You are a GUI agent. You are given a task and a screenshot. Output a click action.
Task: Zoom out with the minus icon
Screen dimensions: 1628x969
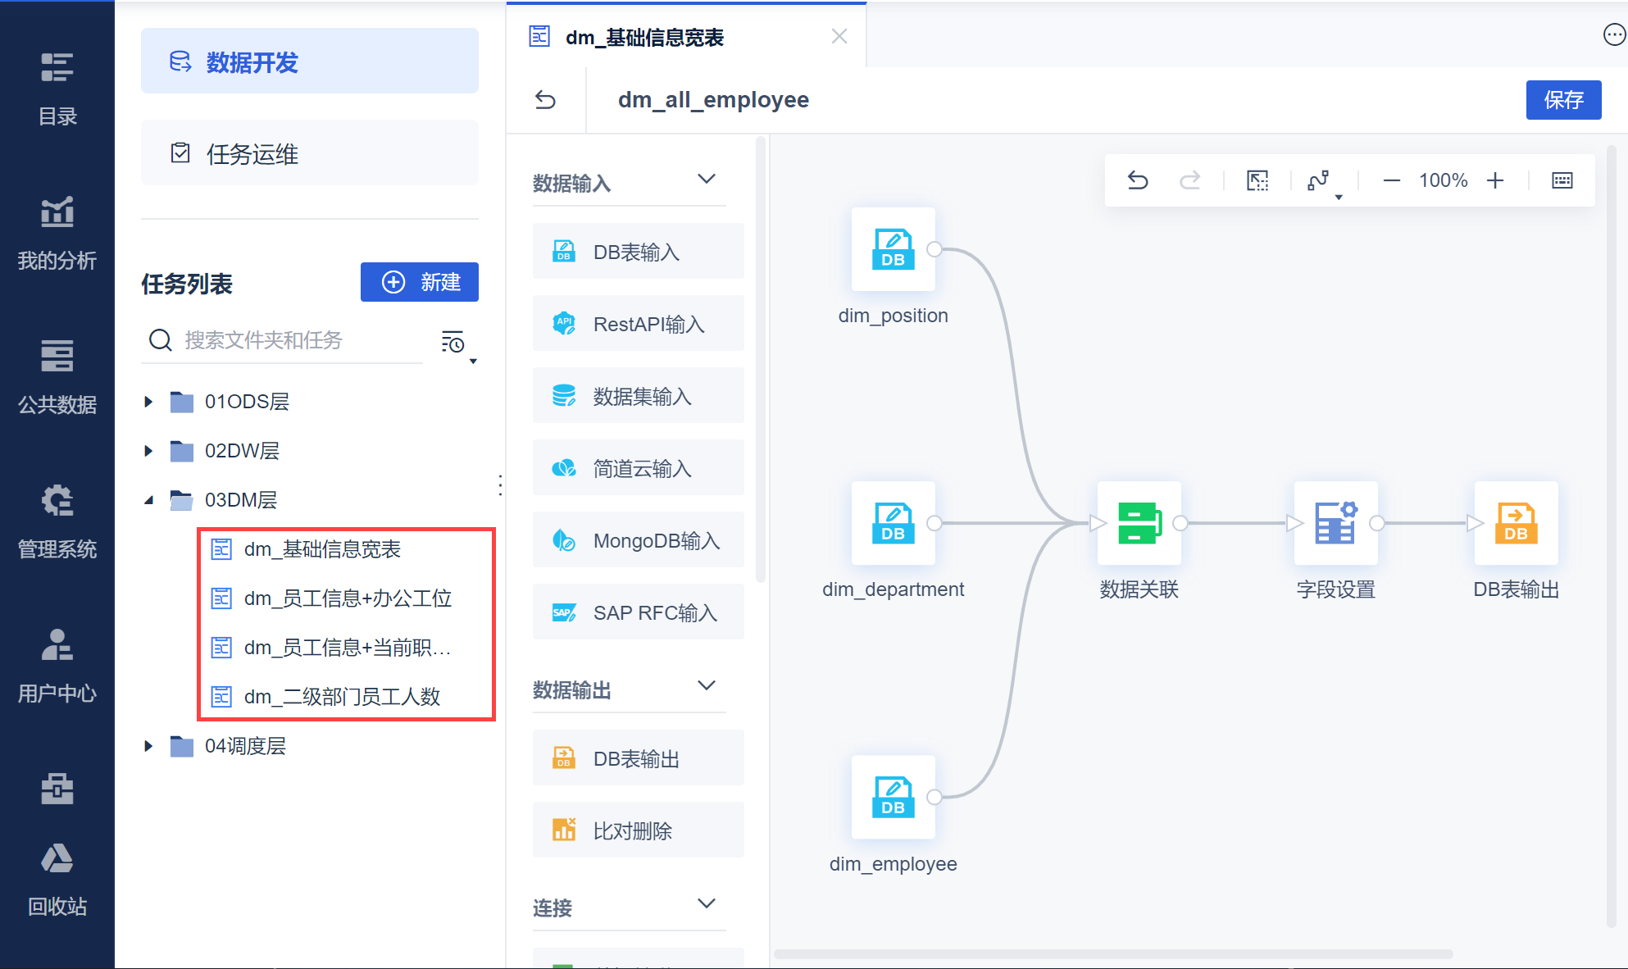pos(1391,180)
